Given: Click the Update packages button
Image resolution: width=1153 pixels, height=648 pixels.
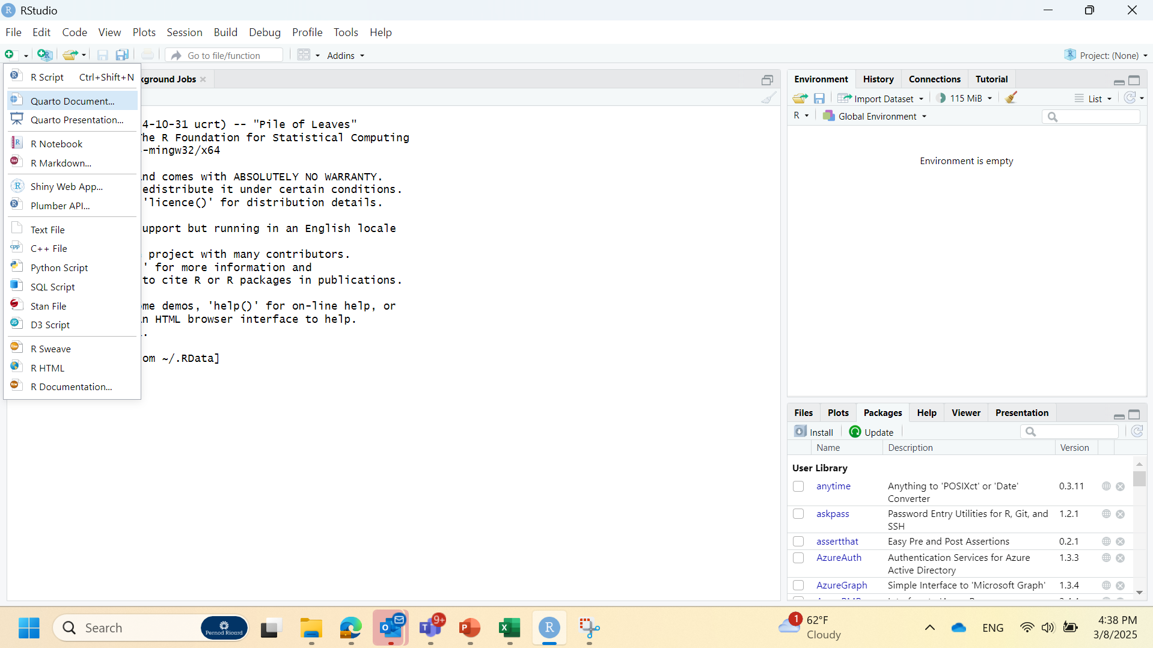Looking at the screenshot, I should click(871, 432).
